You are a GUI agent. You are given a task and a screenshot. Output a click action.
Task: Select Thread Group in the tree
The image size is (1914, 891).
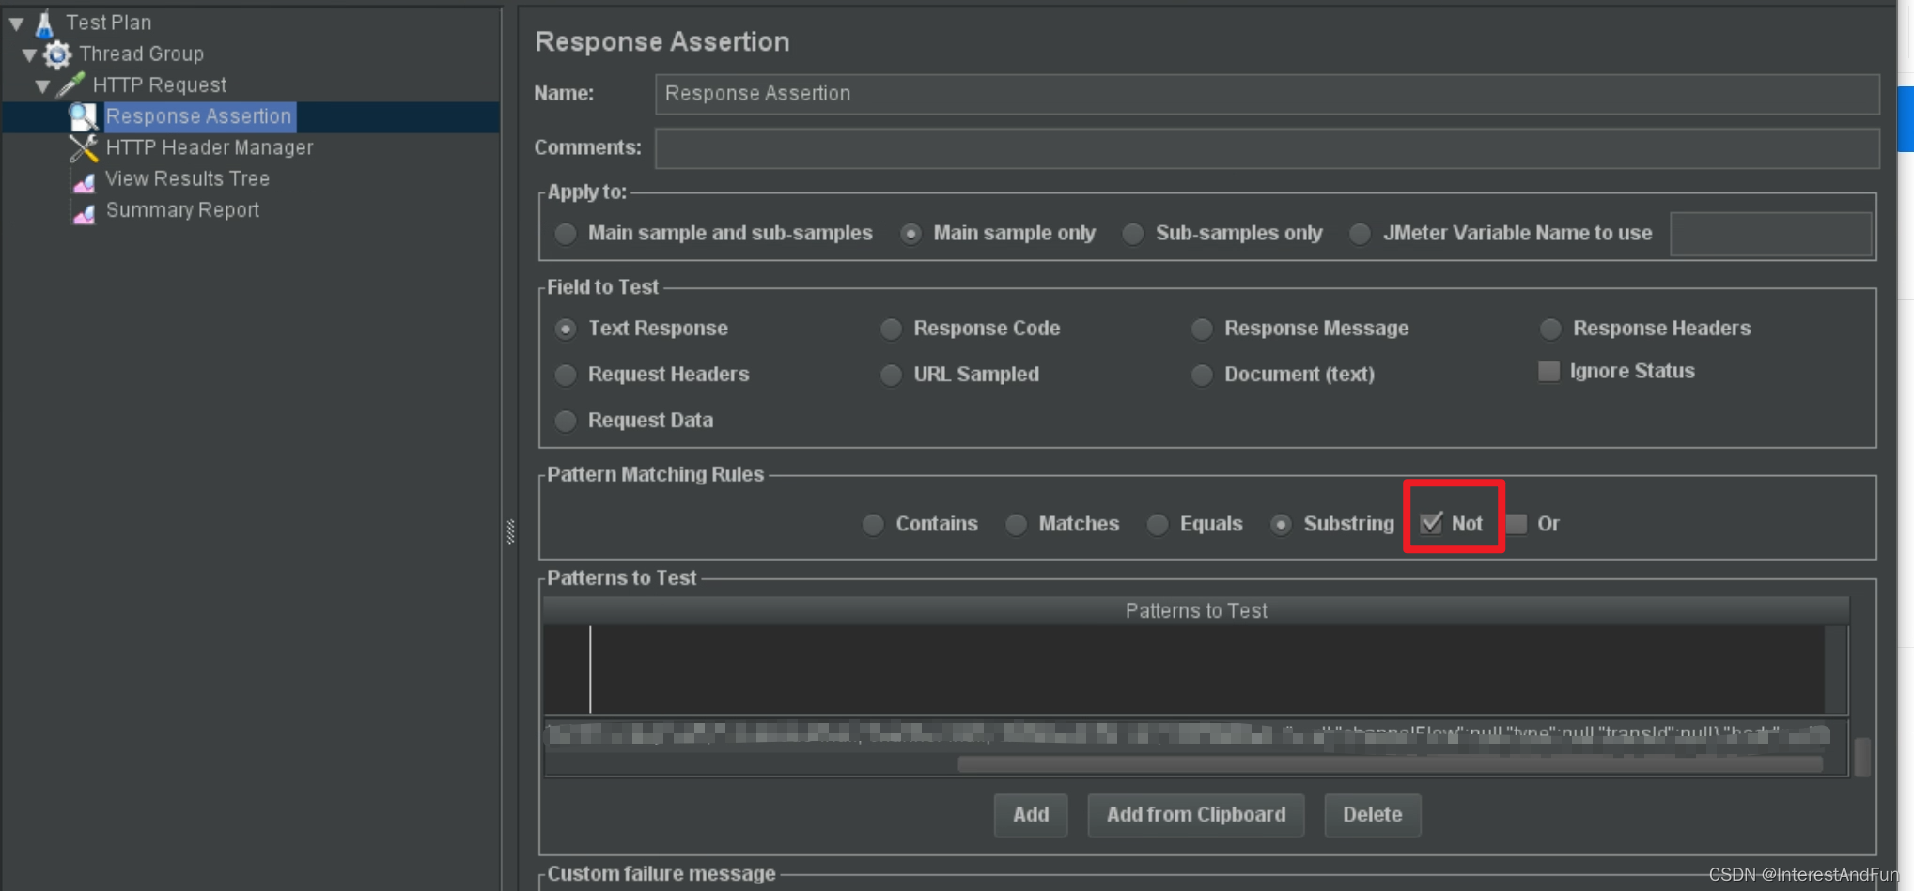(x=141, y=54)
